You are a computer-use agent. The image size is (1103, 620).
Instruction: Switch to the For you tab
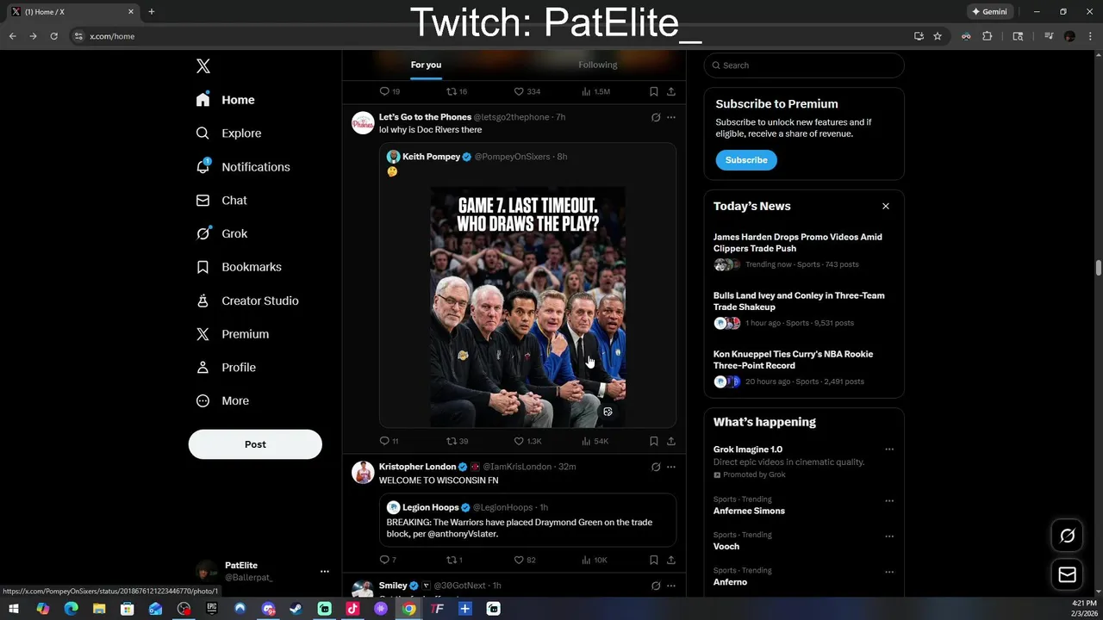click(426, 65)
